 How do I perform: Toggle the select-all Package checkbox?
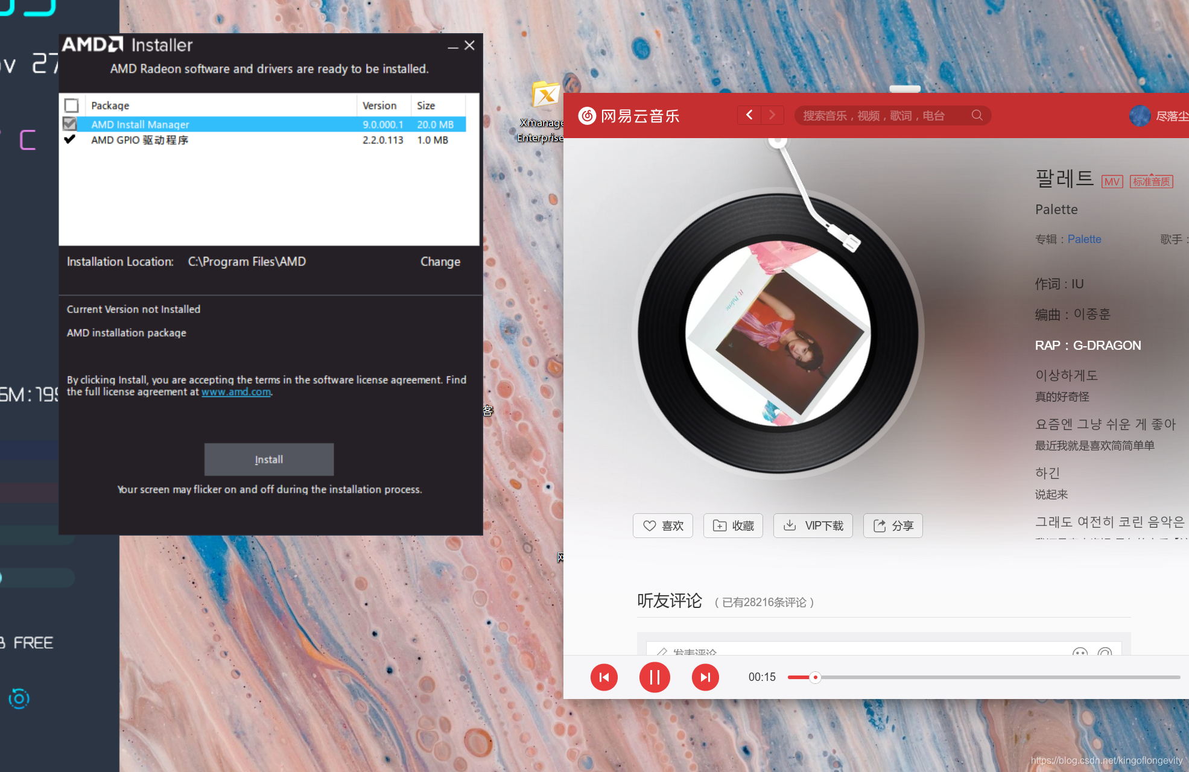[x=72, y=106]
